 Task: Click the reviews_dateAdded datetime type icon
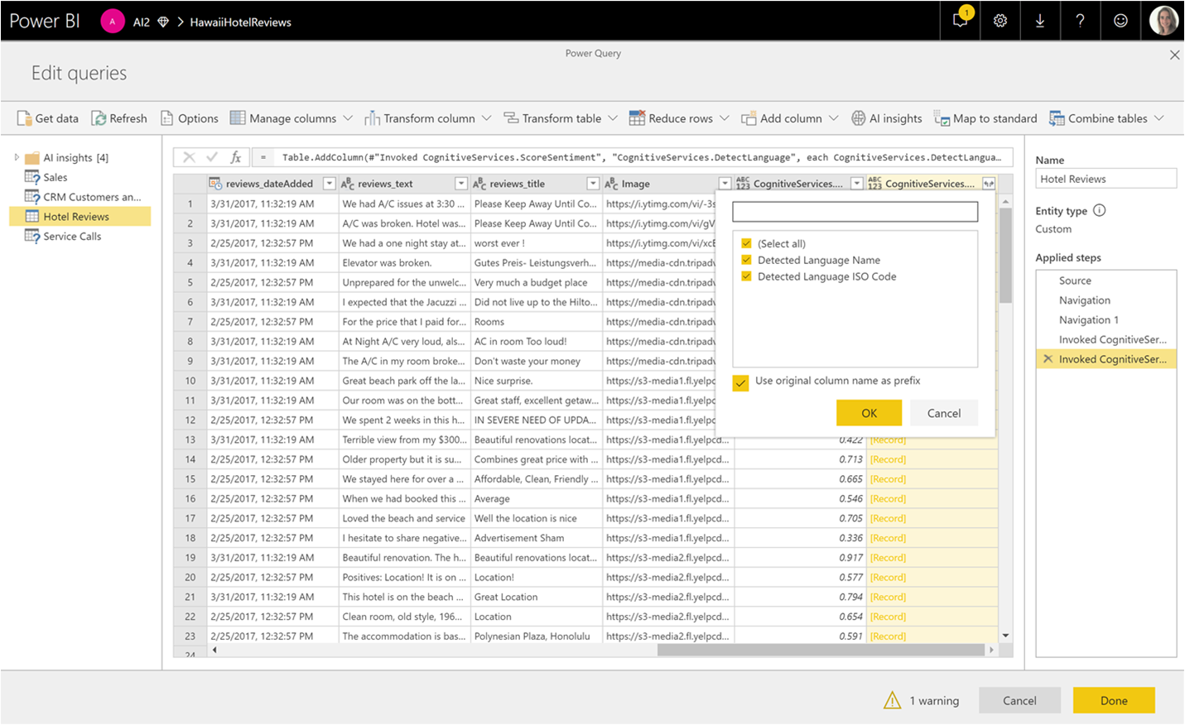[215, 184]
